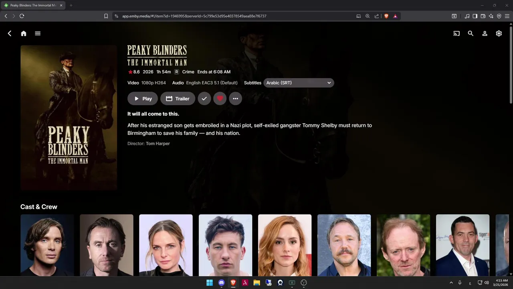Open the Brave Shields lion icon

tap(386, 16)
